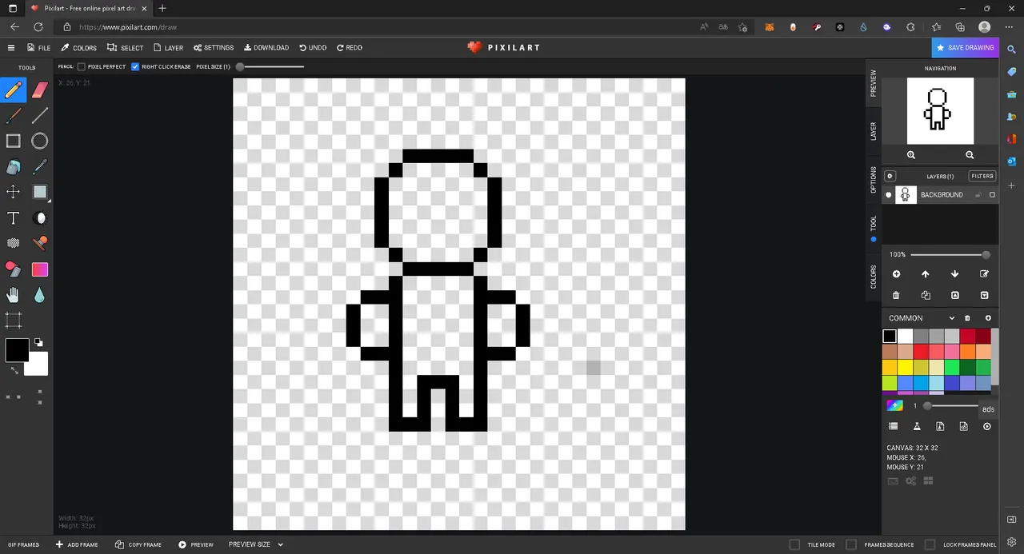1024x554 pixels.
Task: Select the Blur droplet tool
Action: click(x=40, y=295)
